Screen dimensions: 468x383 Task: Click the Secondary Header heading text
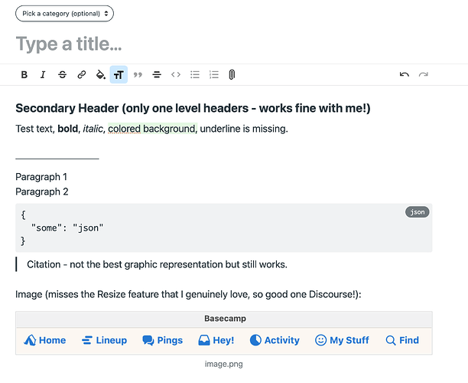click(193, 108)
